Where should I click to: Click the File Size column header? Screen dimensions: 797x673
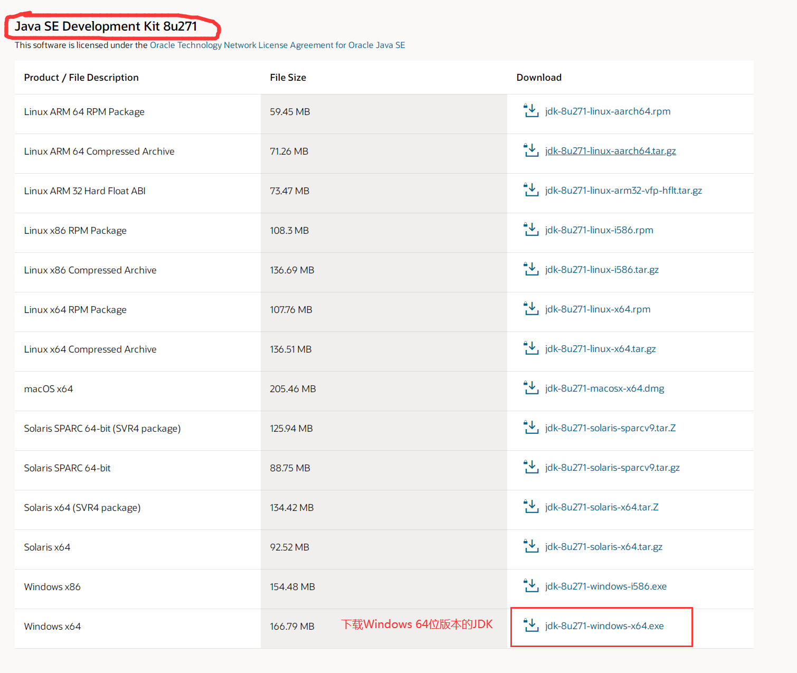point(288,78)
